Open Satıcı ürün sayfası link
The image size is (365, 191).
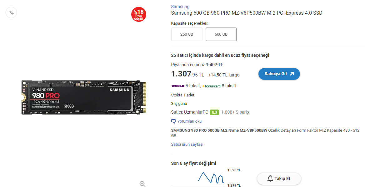click(x=187, y=144)
